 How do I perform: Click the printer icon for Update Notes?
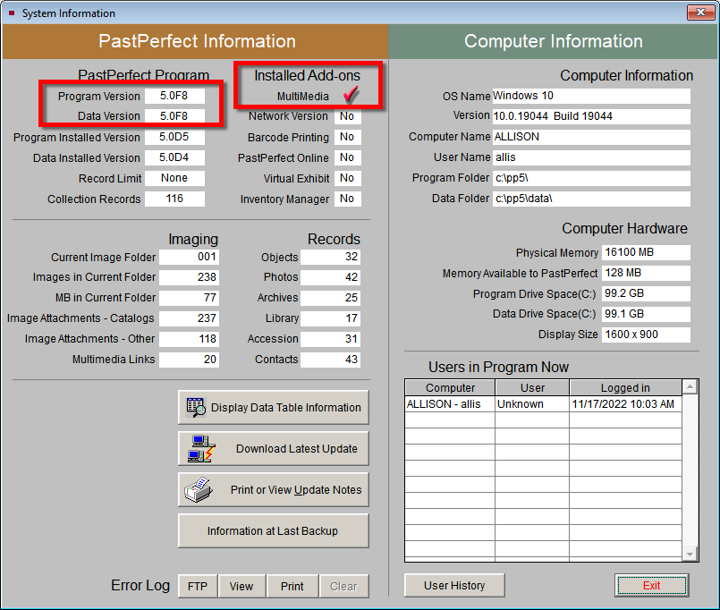196,490
